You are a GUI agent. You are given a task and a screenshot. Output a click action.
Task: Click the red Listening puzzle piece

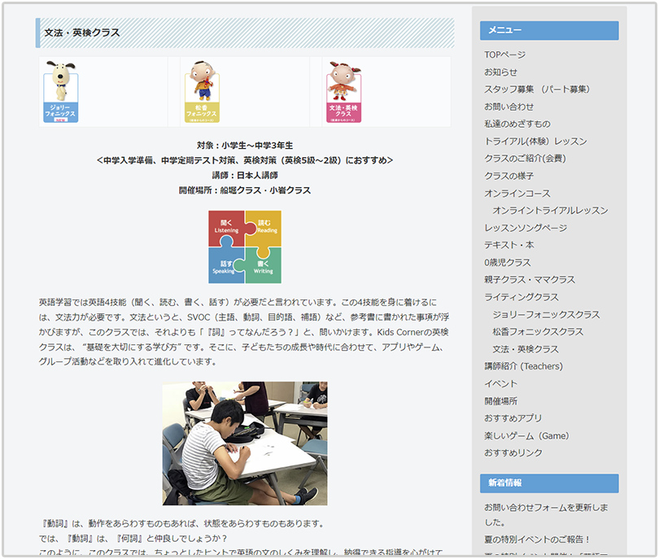coord(226,227)
